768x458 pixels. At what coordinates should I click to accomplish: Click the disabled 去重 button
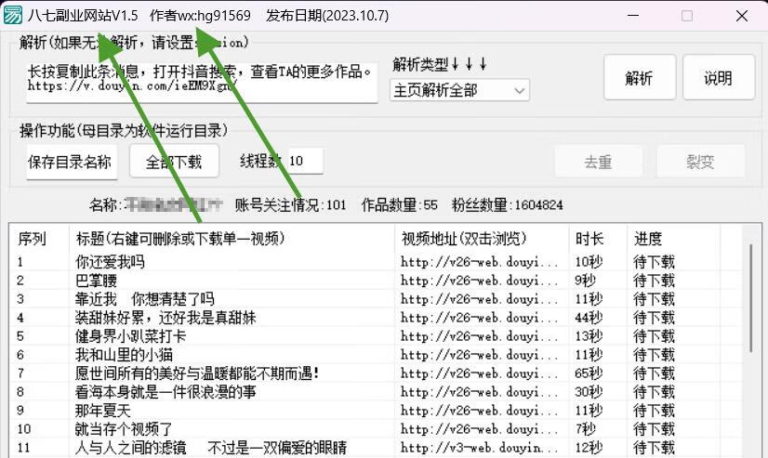[598, 162]
